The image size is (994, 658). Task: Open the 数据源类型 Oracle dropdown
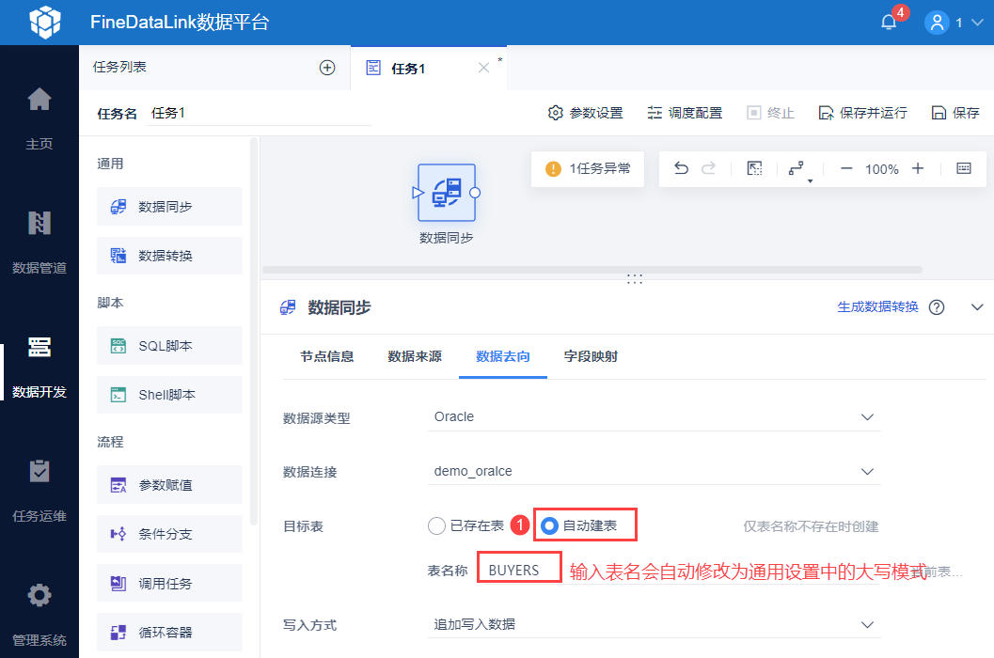pos(654,417)
